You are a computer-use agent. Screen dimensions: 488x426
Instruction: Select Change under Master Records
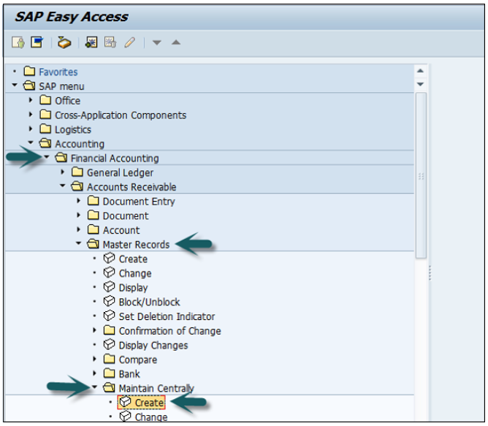(135, 273)
